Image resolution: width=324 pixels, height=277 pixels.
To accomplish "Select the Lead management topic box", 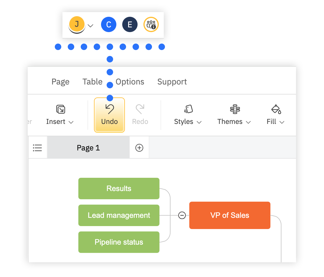I will [119, 215].
